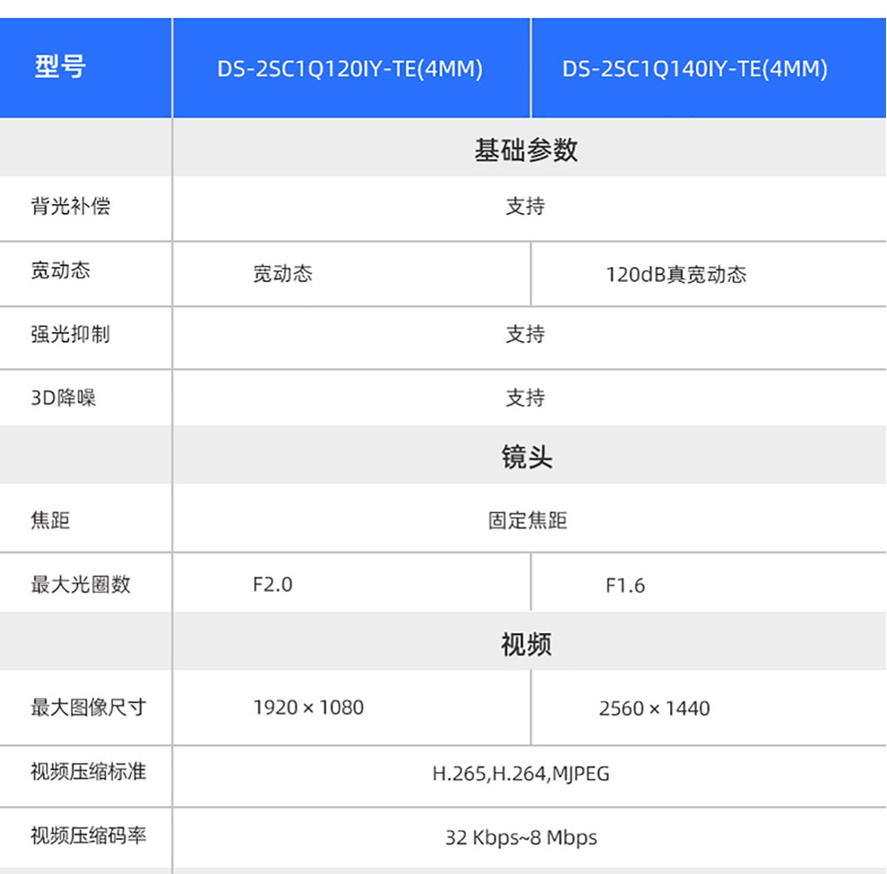Click the 视频压缩标准 row label
This screenshot has width=887, height=874.
(x=89, y=772)
